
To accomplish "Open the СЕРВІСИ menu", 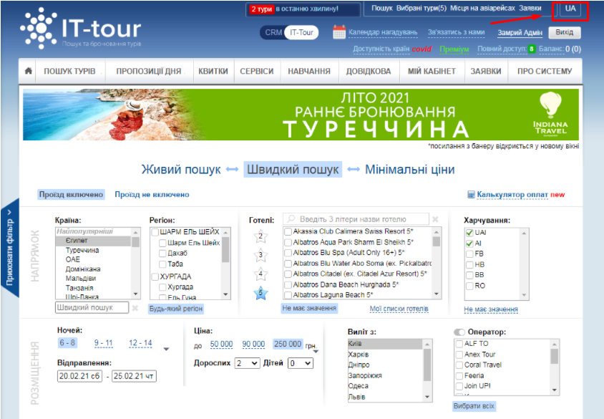I will (x=256, y=72).
